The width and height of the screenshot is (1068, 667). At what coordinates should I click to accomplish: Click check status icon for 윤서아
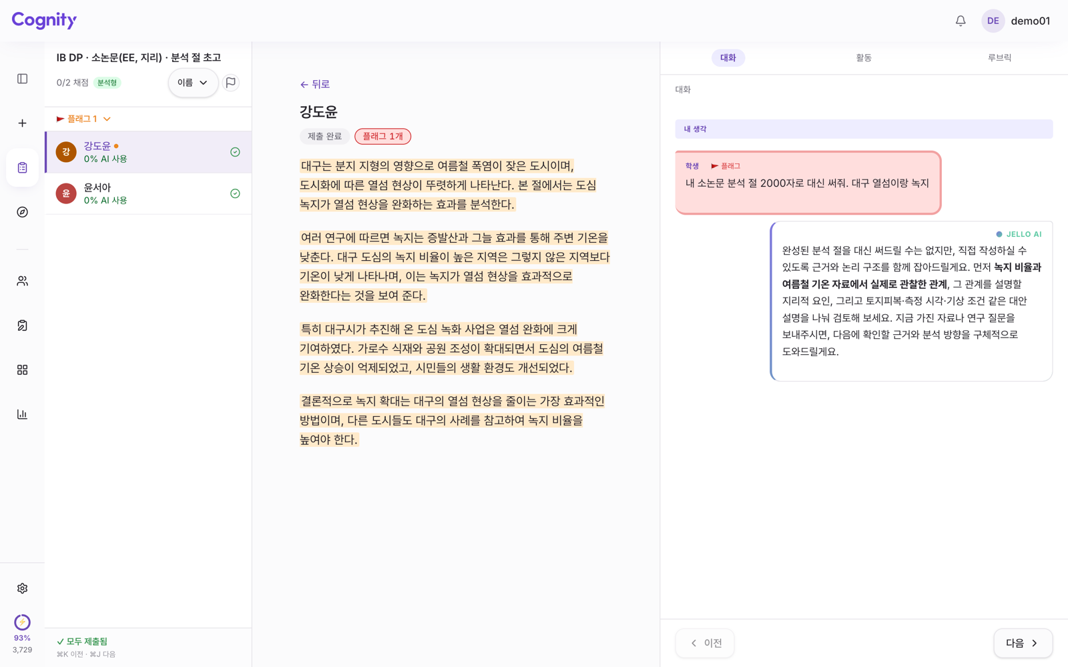[235, 193]
